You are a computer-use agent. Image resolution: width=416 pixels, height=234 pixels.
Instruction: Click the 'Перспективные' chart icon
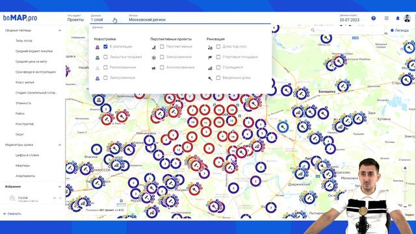(x=153, y=47)
